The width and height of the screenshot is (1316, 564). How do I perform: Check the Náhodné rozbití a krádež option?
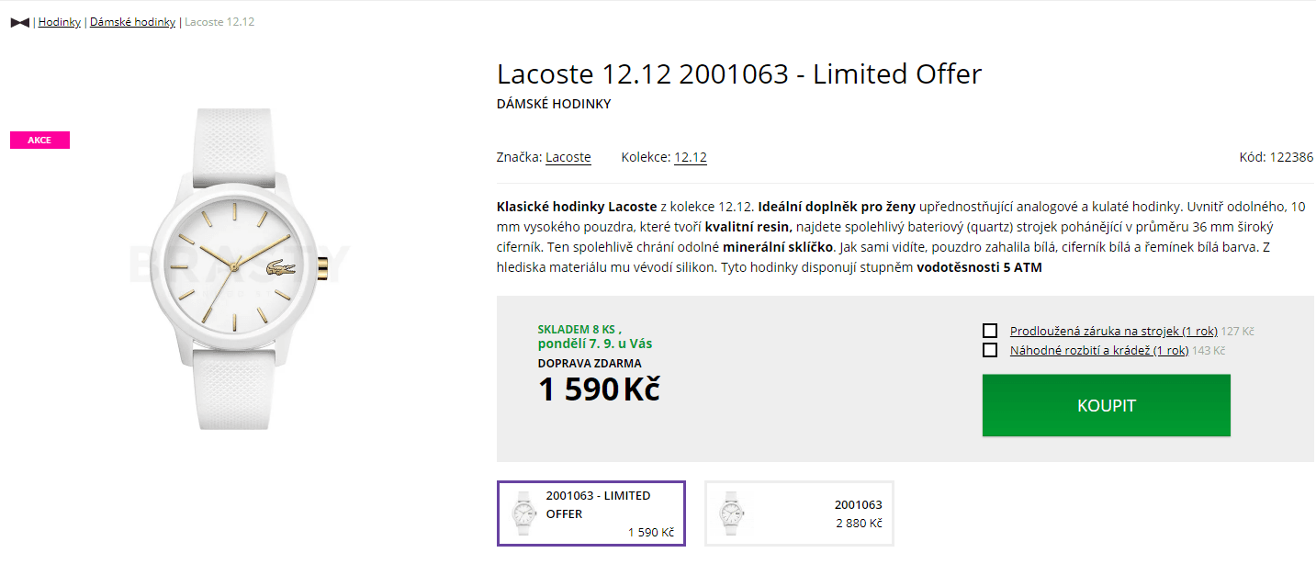coord(989,349)
